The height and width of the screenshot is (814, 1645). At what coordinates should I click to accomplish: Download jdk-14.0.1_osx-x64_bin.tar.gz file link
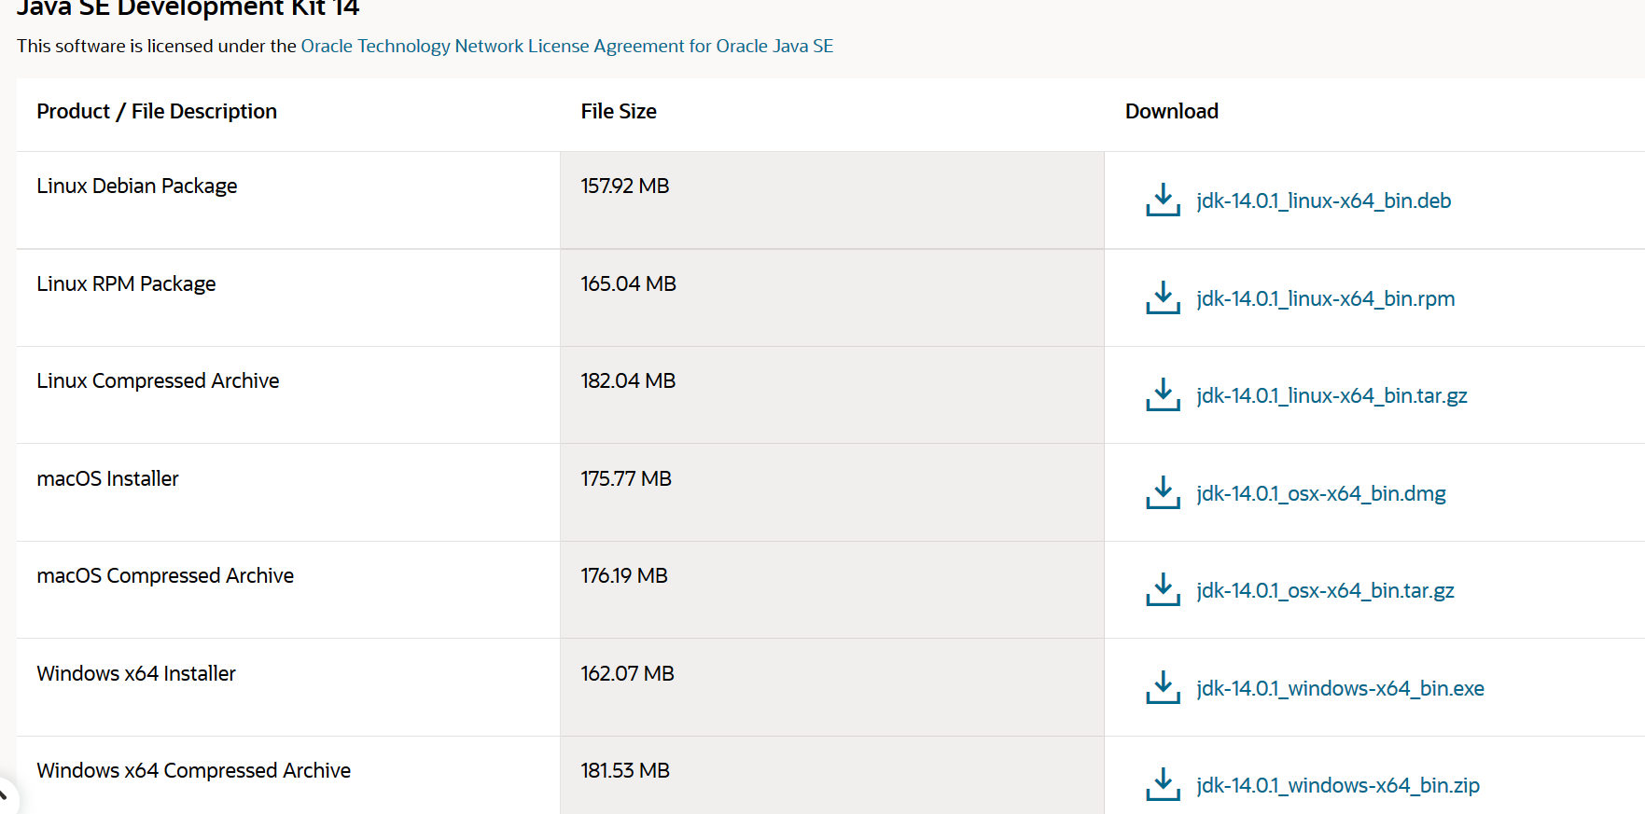[x=1325, y=590]
